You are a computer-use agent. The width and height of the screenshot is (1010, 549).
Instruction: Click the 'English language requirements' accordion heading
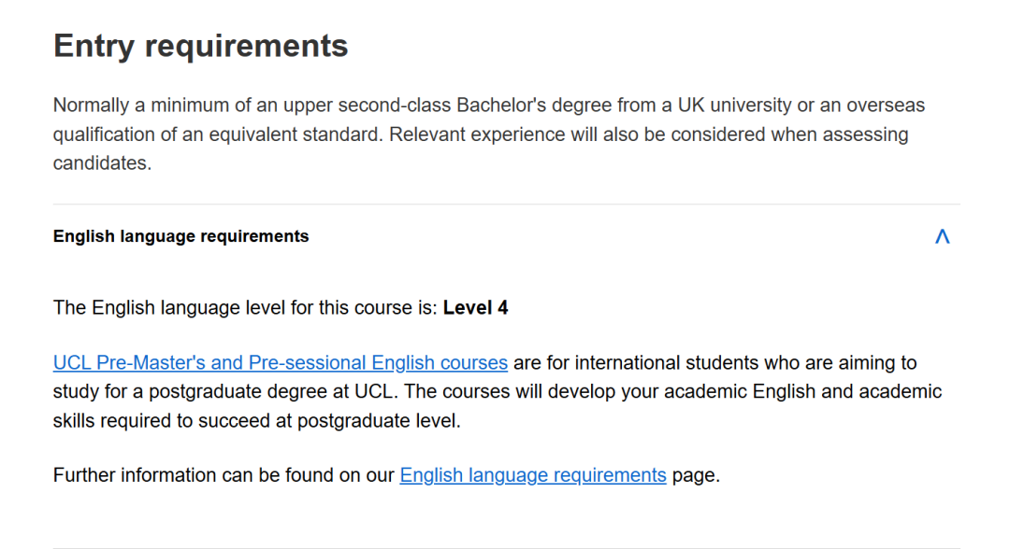click(x=180, y=237)
